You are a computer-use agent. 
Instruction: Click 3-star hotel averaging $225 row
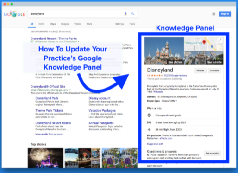point(184,122)
